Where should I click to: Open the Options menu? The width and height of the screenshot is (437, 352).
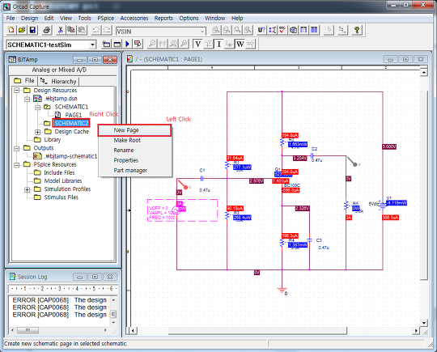point(189,18)
